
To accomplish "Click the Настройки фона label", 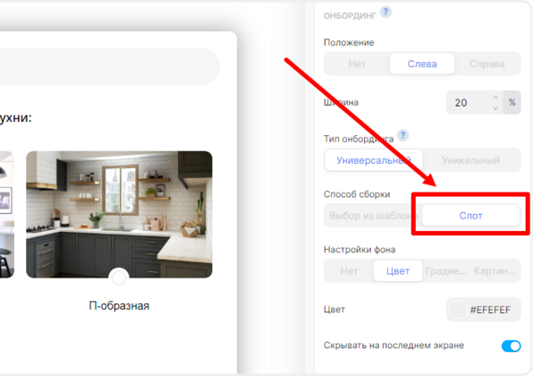I will tap(360, 250).
